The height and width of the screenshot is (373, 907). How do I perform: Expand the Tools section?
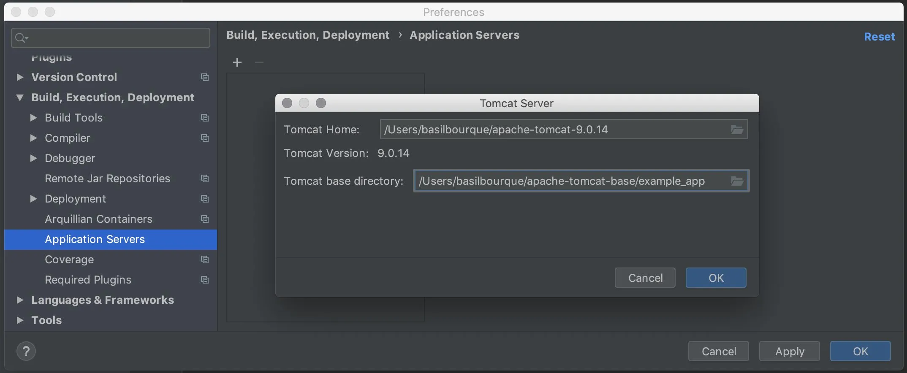pos(19,320)
